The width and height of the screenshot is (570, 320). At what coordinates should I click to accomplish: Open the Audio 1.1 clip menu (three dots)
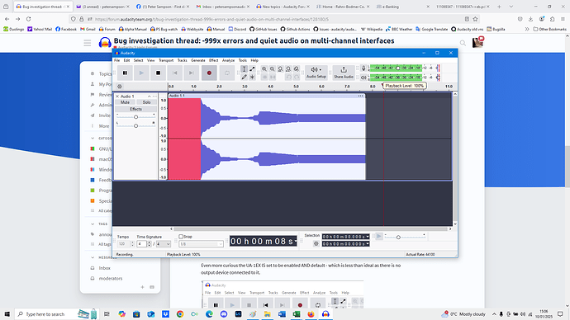coord(360,96)
